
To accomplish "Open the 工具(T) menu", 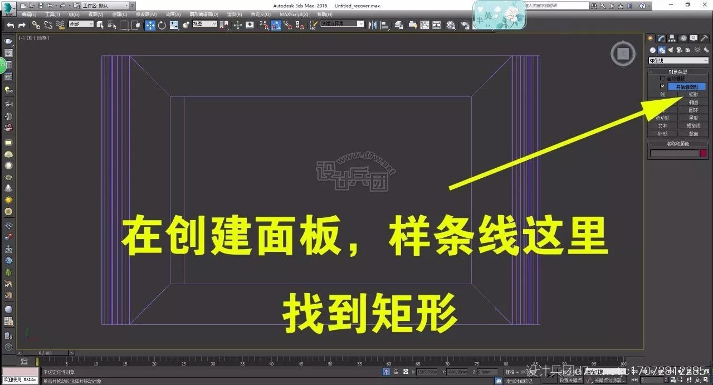I will pyautogui.click(x=52, y=14).
